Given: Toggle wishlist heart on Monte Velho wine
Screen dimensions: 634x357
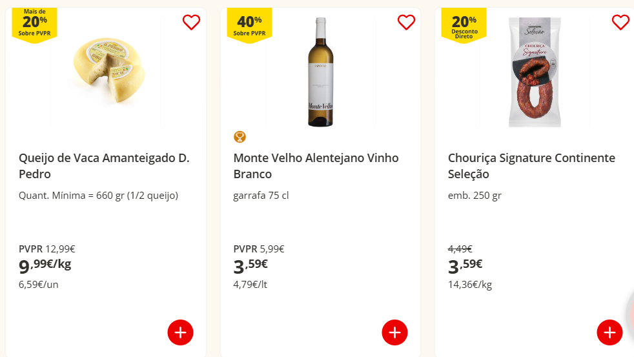Looking at the screenshot, I should 406,23.
